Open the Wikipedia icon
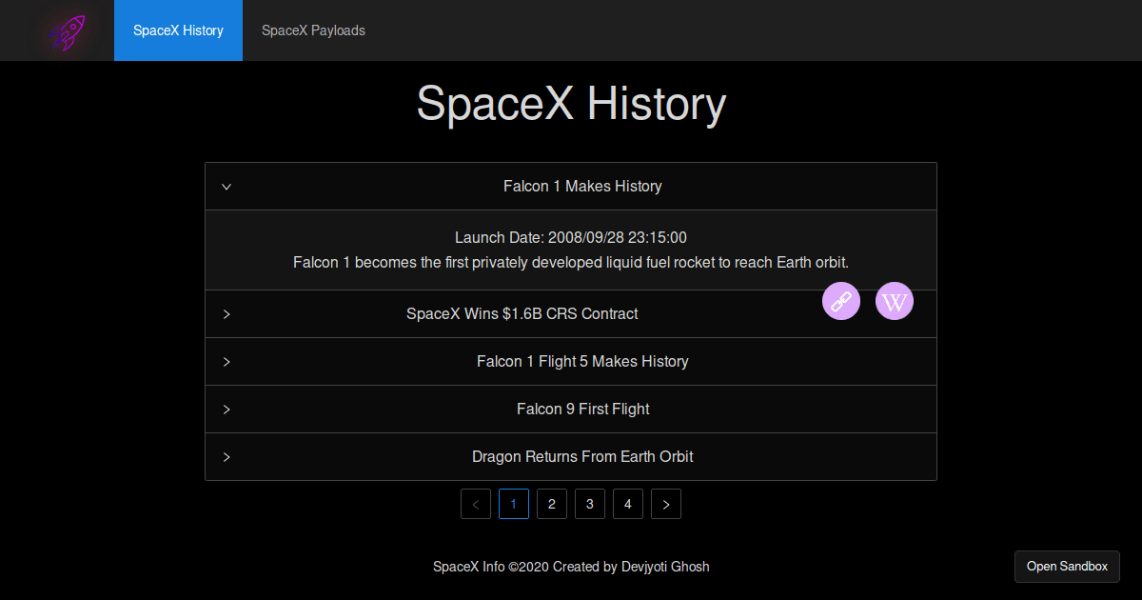This screenshot has width=1142, height=600. [x=894, y=300]
